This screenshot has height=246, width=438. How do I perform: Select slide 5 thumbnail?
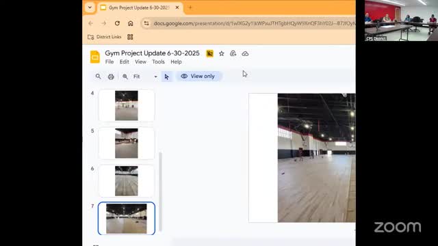(x=126, y=143)
